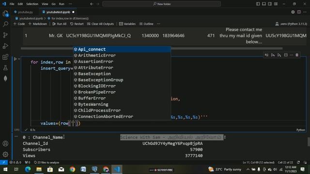Go back with the navigation arrow
This screenshot has width=310, height=174.
[x=92, y=4]
